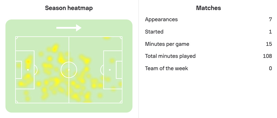The height and width of the screenshot is (118, 277).
Task: Click the bottom-left corner arc of pitch
Action: tap(17, 102)
